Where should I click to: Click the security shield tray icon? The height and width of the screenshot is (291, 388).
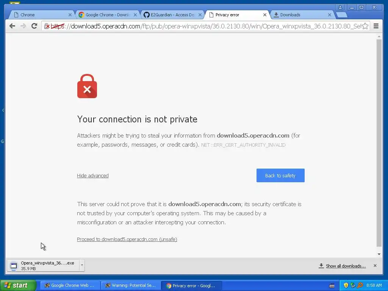pos(346,285)
